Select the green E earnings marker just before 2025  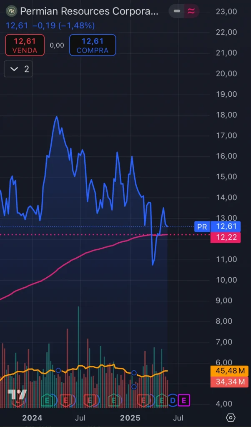click(x=113, y=401)
